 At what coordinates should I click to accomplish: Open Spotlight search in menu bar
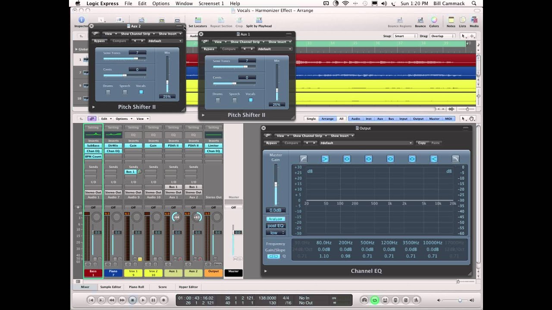474,3
